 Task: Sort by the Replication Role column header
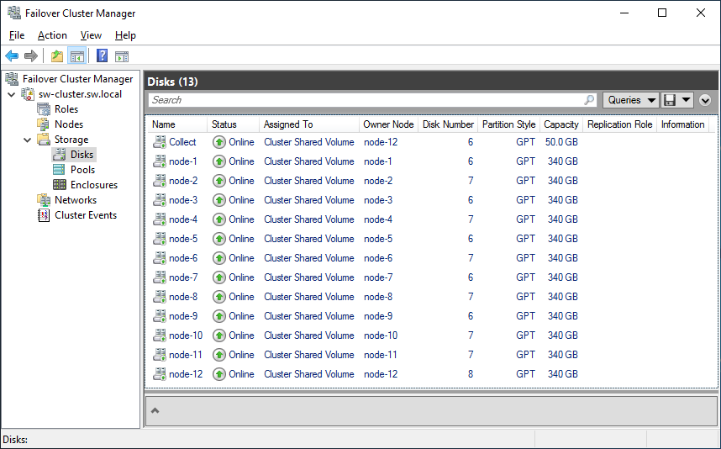(x=619, y=124)
